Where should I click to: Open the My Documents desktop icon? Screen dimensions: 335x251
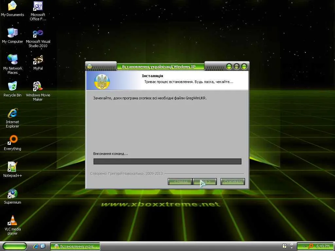click(x=12, y=8)
